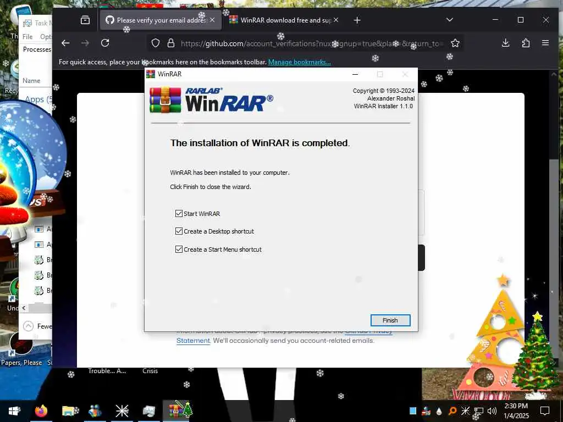
Task: Click the WinRAR logo in installer header
Action: point(211,100)
